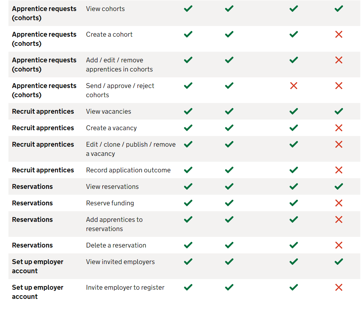
Task: Click the red cross in Reserve funding row
Action: tap(339, 203)
